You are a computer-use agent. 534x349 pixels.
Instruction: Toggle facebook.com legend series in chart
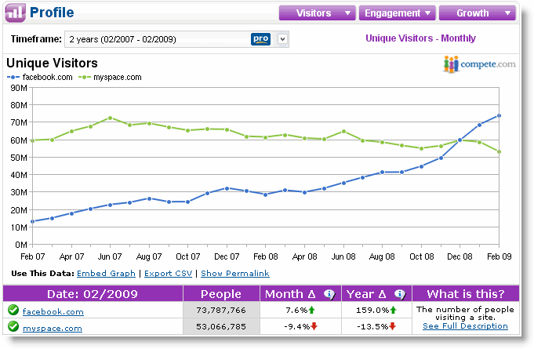click(x=40, y=78)
